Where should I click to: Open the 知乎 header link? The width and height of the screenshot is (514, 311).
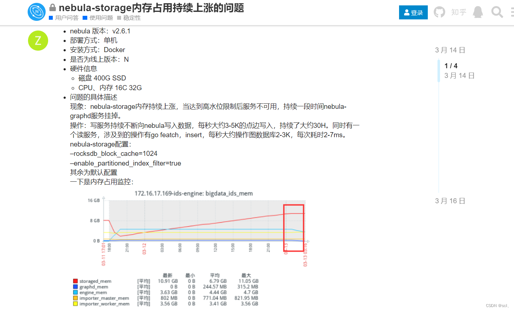tap(459, 12)
